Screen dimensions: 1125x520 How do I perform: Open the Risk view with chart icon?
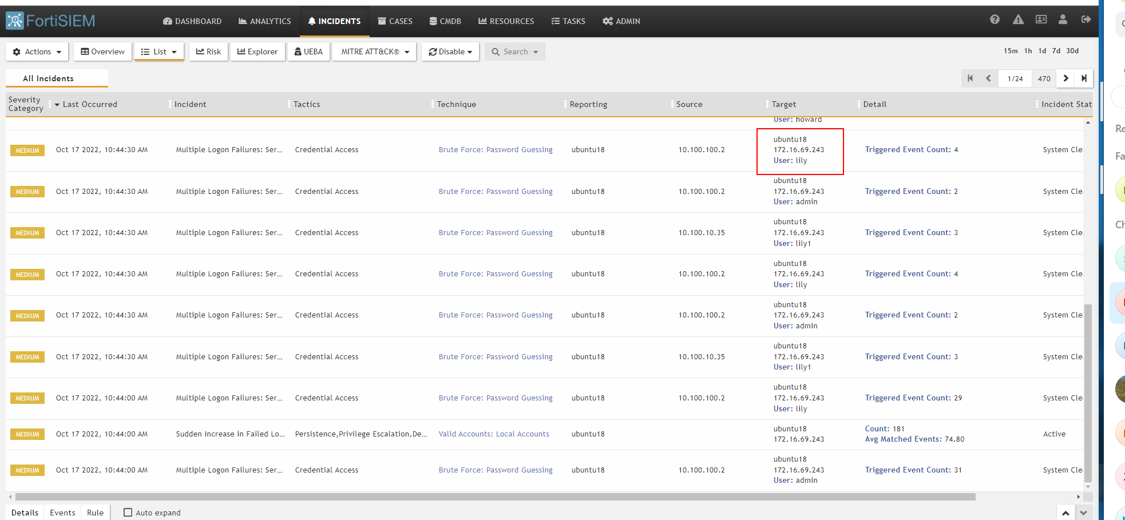[208, 51]
